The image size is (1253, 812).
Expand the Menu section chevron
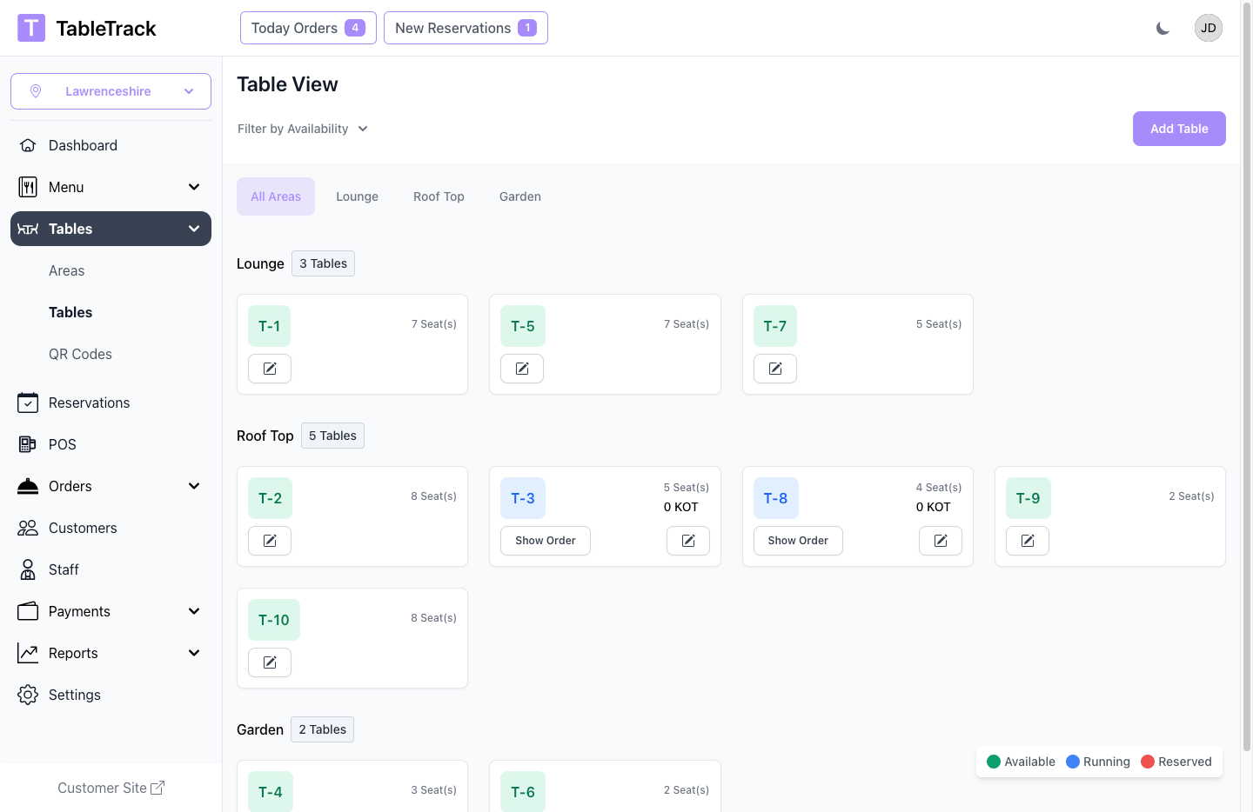click(194, 187)
